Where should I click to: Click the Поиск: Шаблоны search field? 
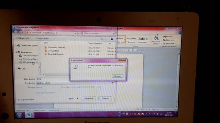coord(98,33)
